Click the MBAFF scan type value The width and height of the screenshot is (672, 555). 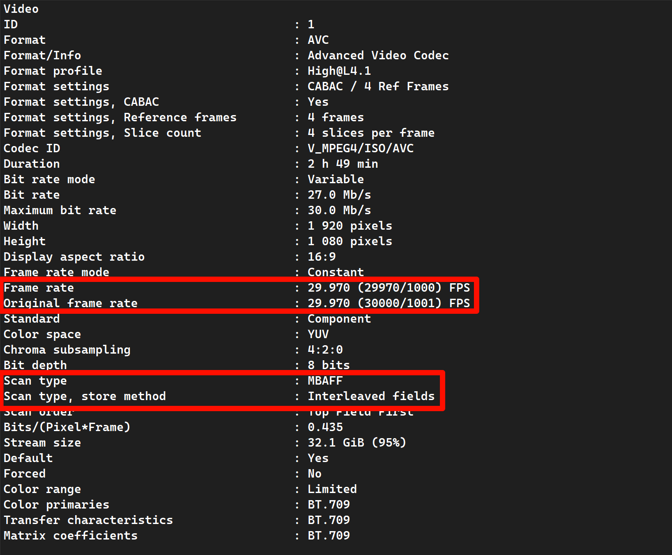click(x=325, y=381)
